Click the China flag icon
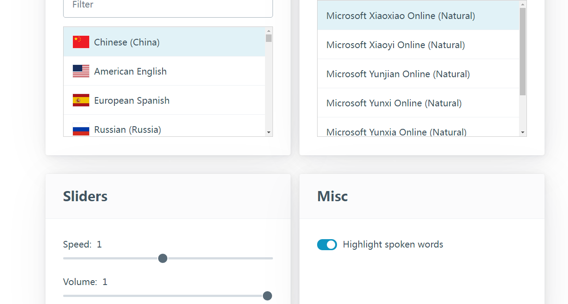Screen dimensions: 568x304 point(81,42)
